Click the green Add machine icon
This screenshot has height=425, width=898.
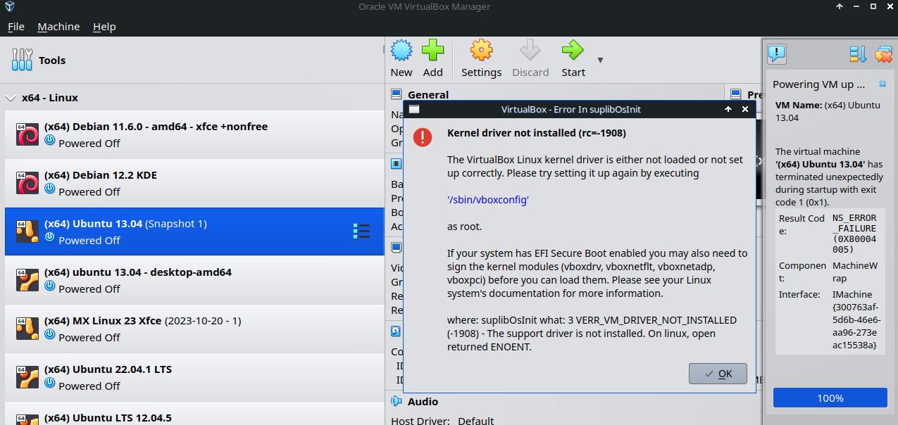tap(432, 51)
